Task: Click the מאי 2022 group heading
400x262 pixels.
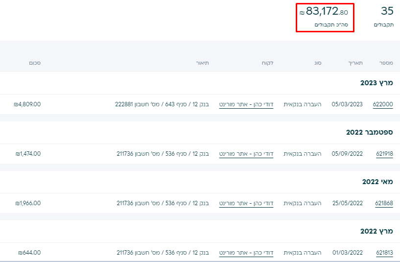Action: click(x=377, y=182)
